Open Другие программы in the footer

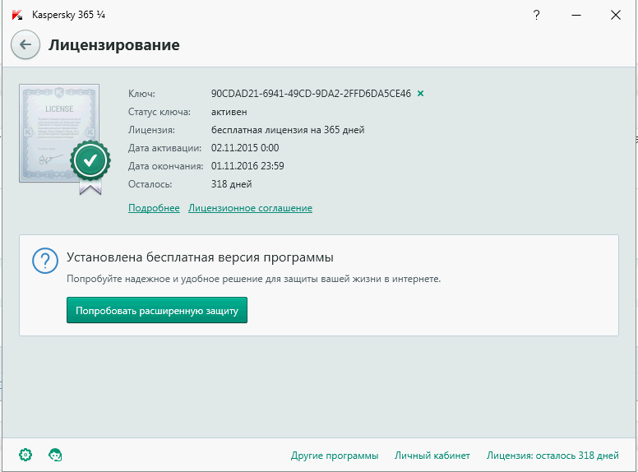(x=334, y=456)
